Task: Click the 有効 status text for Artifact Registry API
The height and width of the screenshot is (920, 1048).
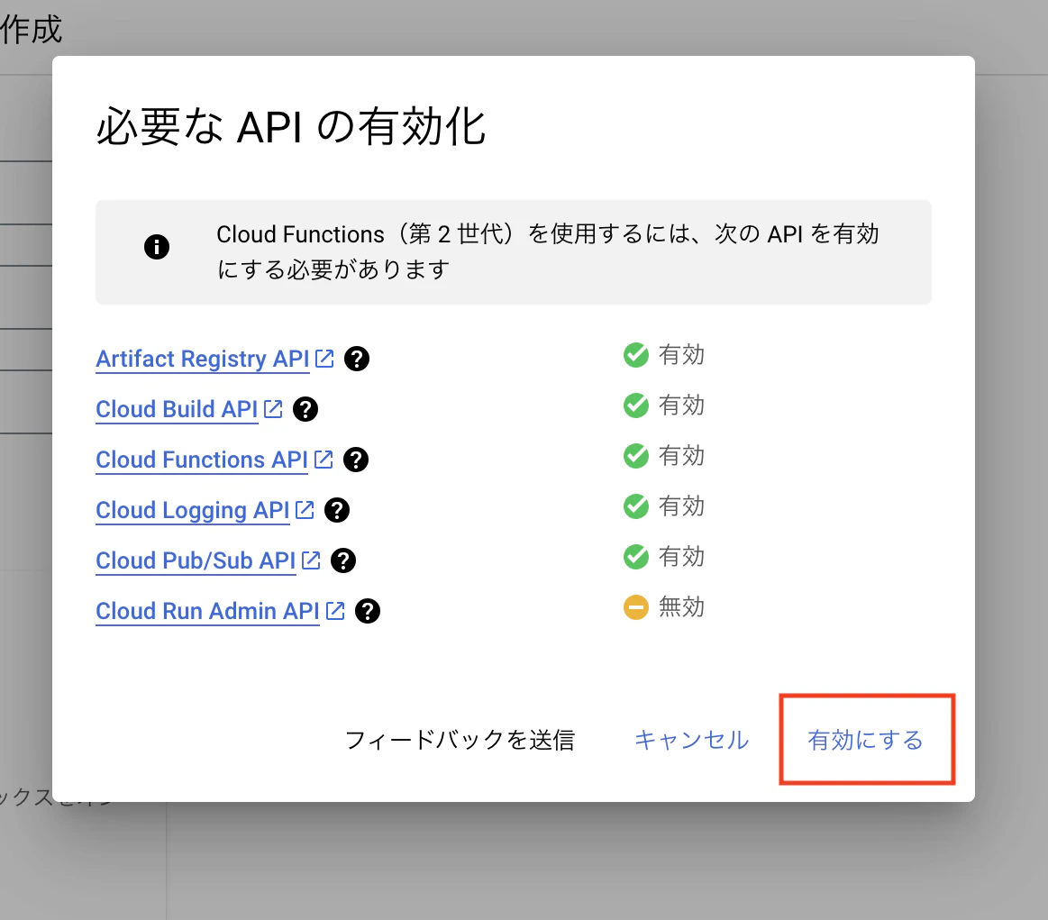Action: (x=682, y=354)
